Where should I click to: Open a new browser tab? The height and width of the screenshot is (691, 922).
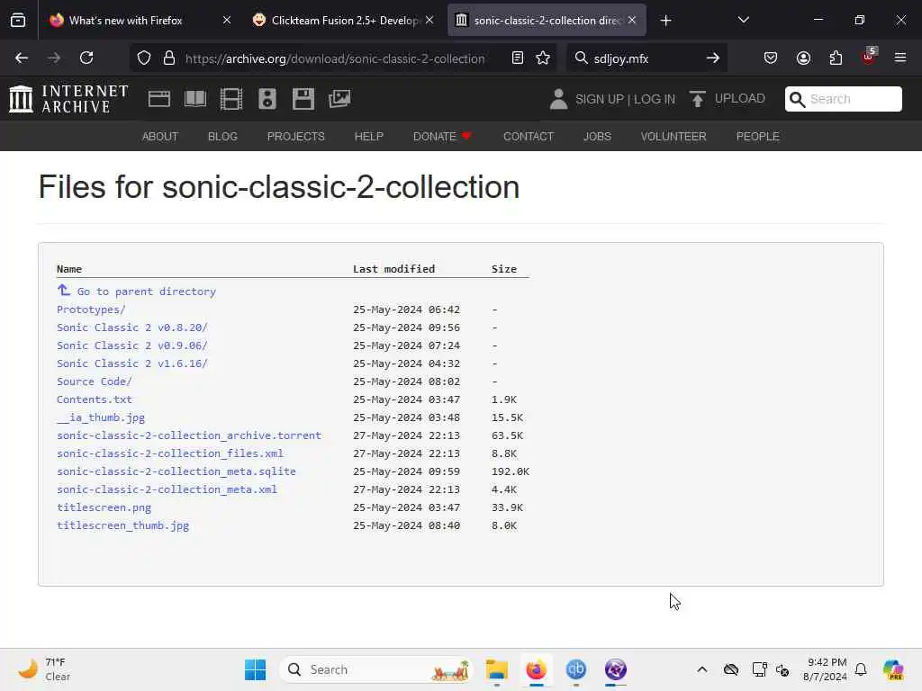click(665, 21)
